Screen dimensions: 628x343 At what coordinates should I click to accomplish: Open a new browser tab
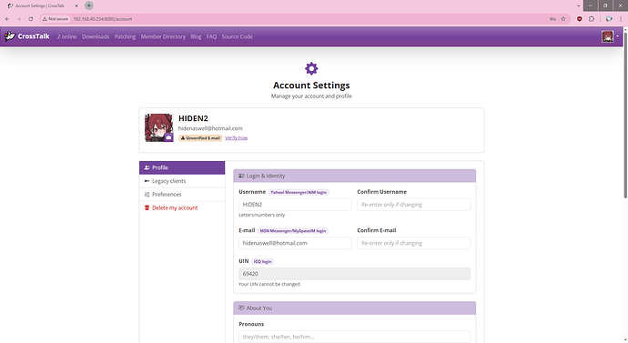coord(89,5)
